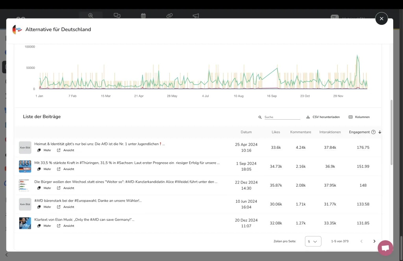
Task: Open the link tab in top bar
Action: [x=169, y=16]
